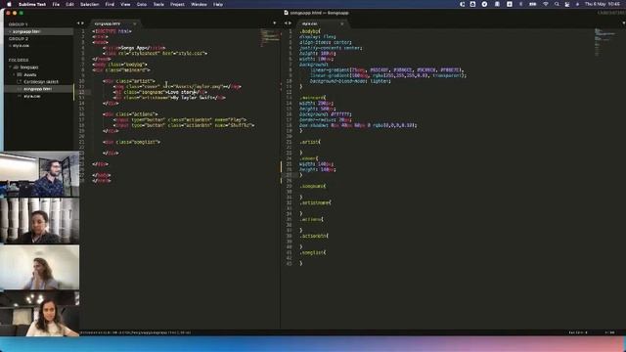Expand the Assets folder in the sidebar
Viewport: 626px width, 352px height.
pos(14,74)
